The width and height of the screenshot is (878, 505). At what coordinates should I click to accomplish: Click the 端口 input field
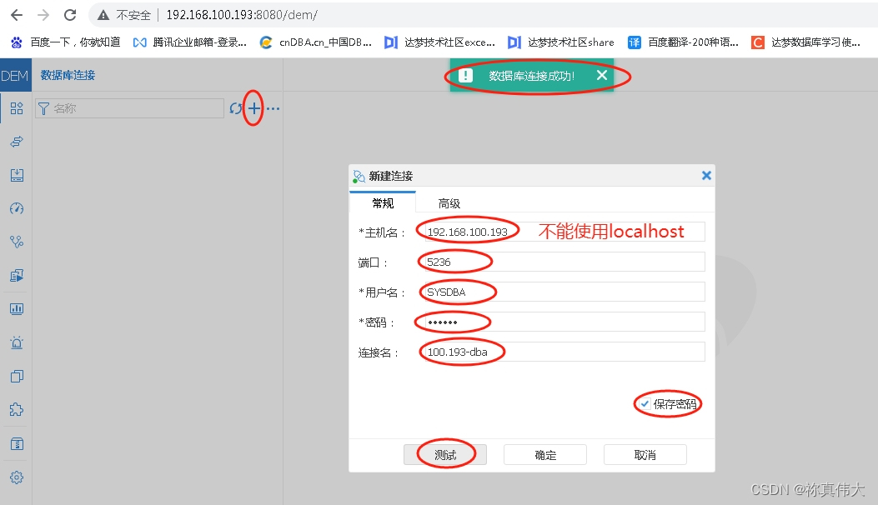coord(564,262)
